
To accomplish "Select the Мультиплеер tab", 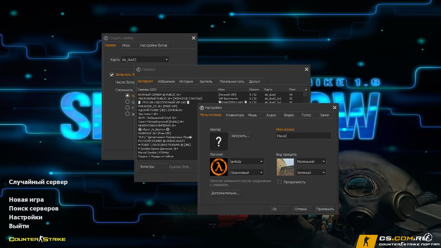I will point(211,115).
